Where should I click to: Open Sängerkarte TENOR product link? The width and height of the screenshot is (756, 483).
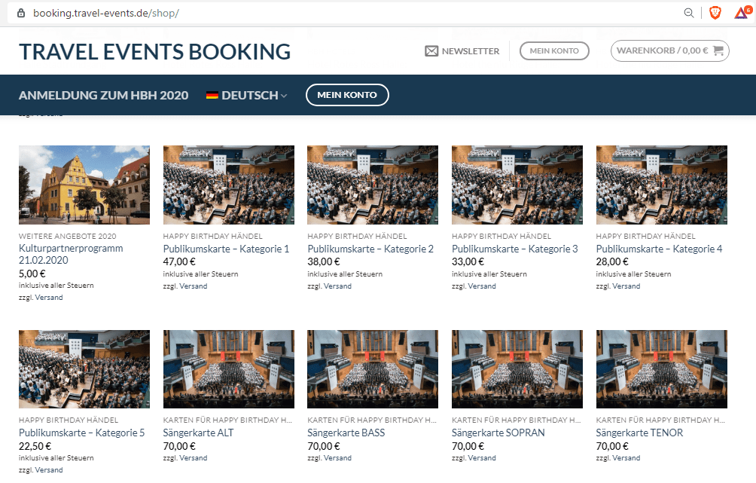pyautogui.click(x=639, y=433)
